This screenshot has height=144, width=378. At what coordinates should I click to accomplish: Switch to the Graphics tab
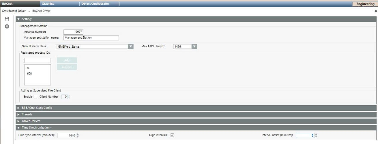(x=59, y=4)
